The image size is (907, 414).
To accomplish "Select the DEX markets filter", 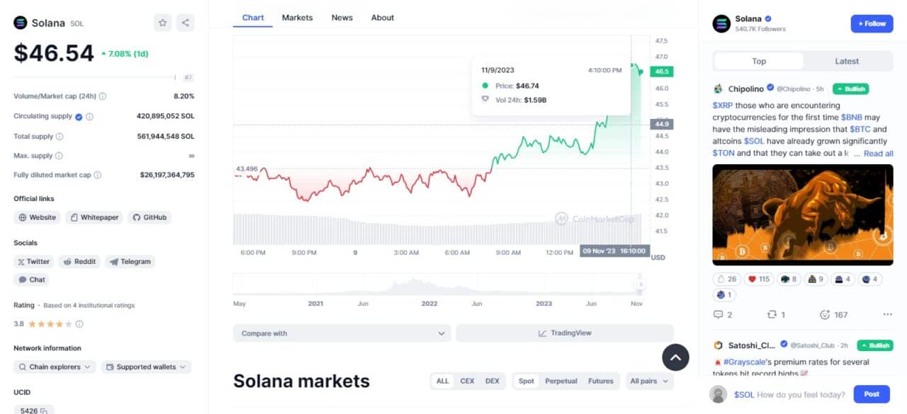I will pyautogui.click(x=492, y=381).
